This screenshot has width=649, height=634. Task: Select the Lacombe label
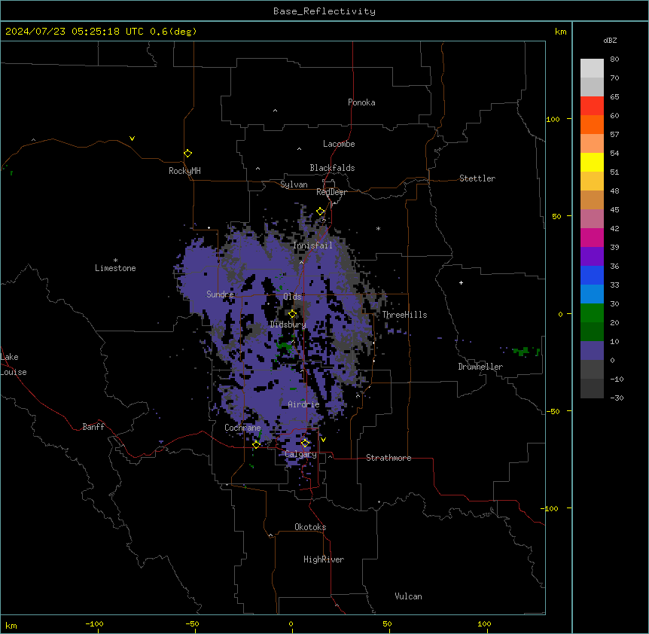(339, 144)
